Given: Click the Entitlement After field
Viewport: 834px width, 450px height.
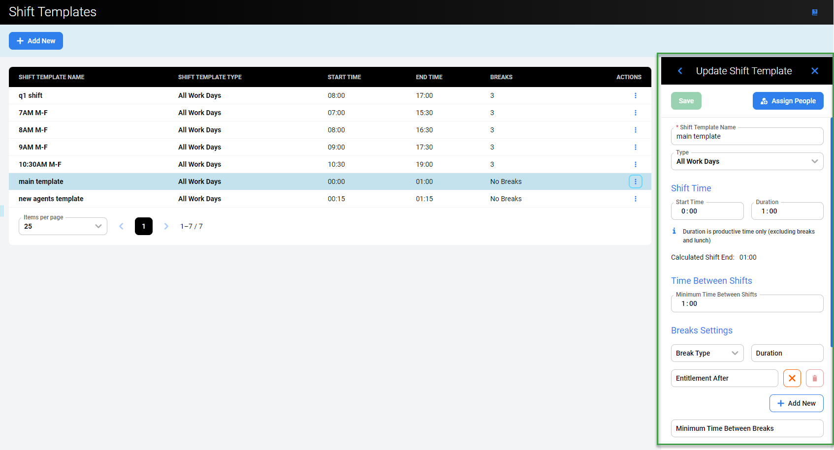Looking at the screenshot, I should click(x=724, y=378).
